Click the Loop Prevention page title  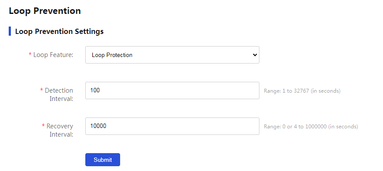(x=45, y=11)
